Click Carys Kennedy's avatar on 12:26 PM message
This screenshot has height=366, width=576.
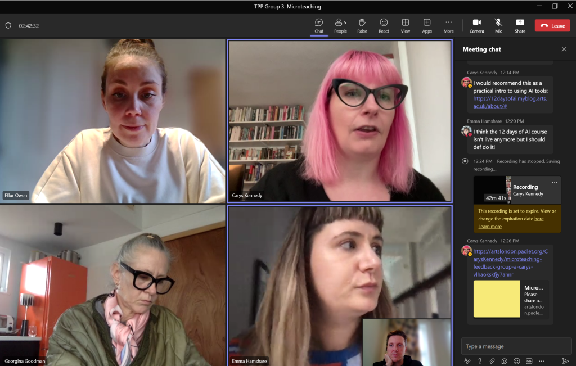[466, 251]
